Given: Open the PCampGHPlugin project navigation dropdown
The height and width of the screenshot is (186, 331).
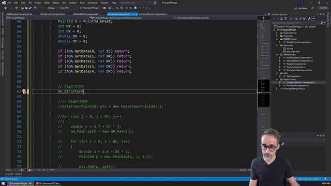Looking at the screenshot, I should pyautogui.click(x=48, y=18).
